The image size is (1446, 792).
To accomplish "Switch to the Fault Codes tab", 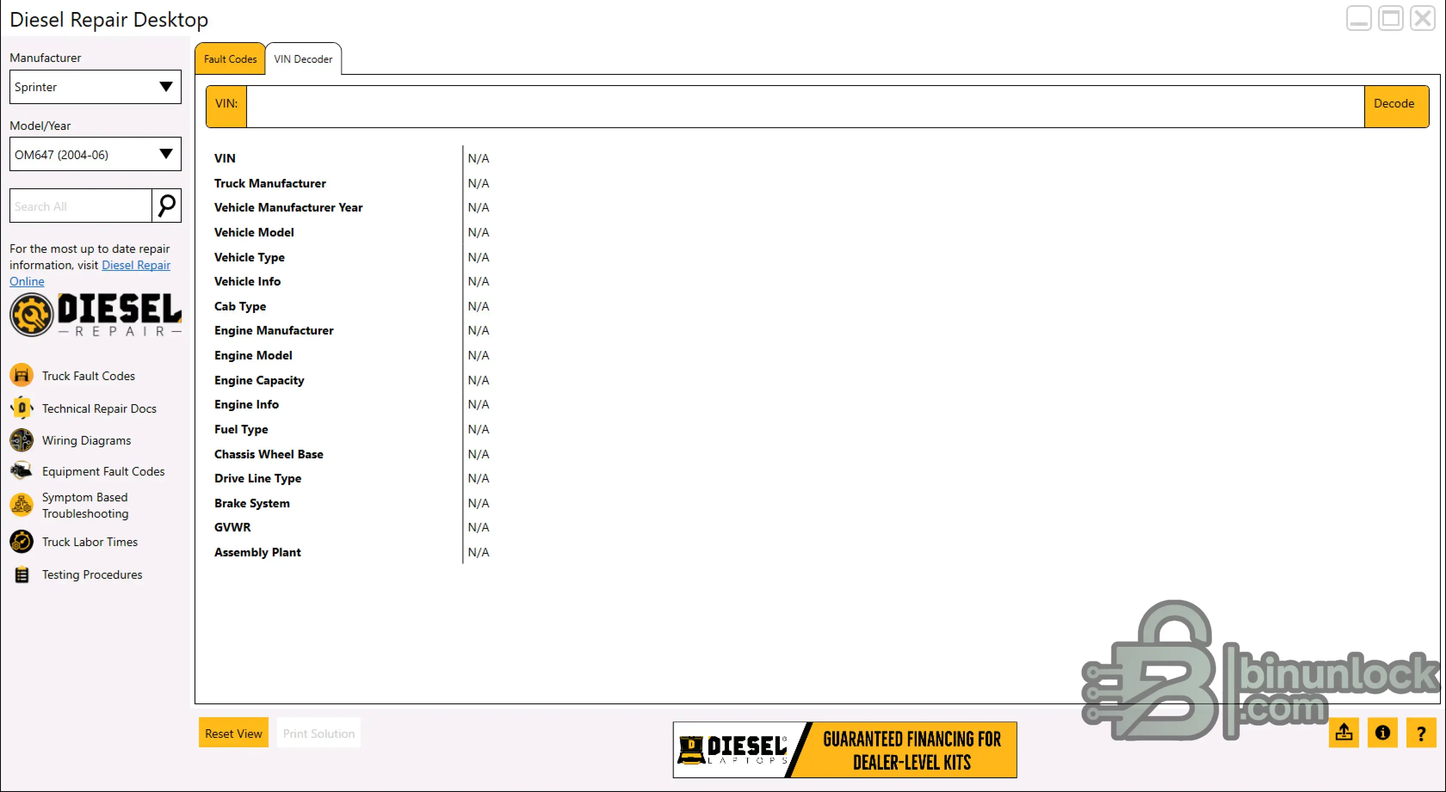I will point(230,59).
